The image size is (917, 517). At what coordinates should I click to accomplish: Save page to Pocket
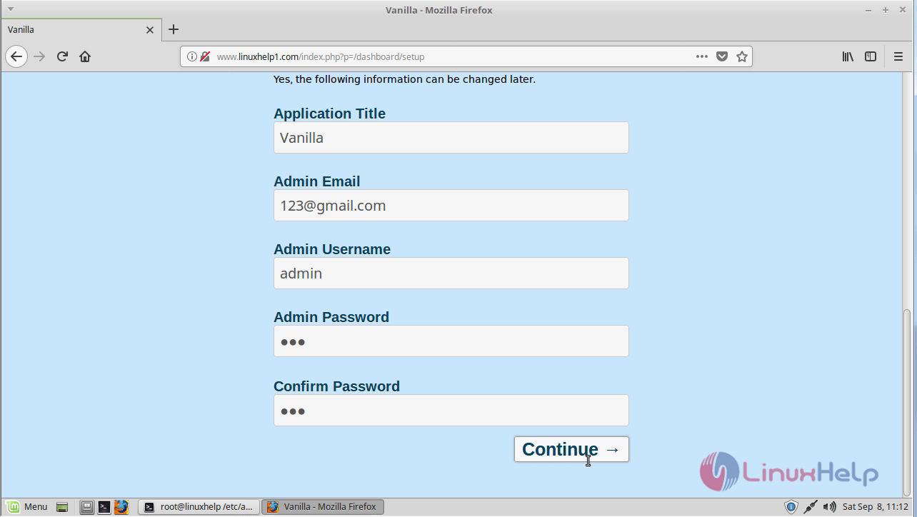[x=722, y=56]
